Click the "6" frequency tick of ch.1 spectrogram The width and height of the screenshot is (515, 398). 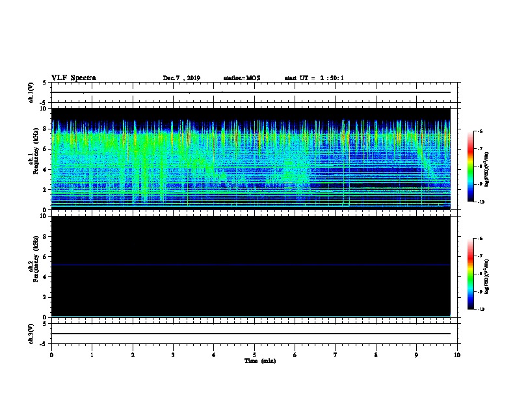click(x=45, y=150)
